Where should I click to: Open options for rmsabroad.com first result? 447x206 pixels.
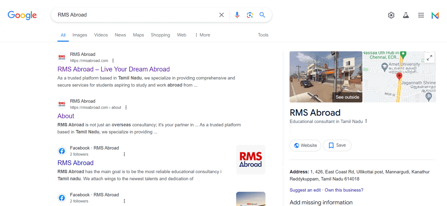pos(113,61)
